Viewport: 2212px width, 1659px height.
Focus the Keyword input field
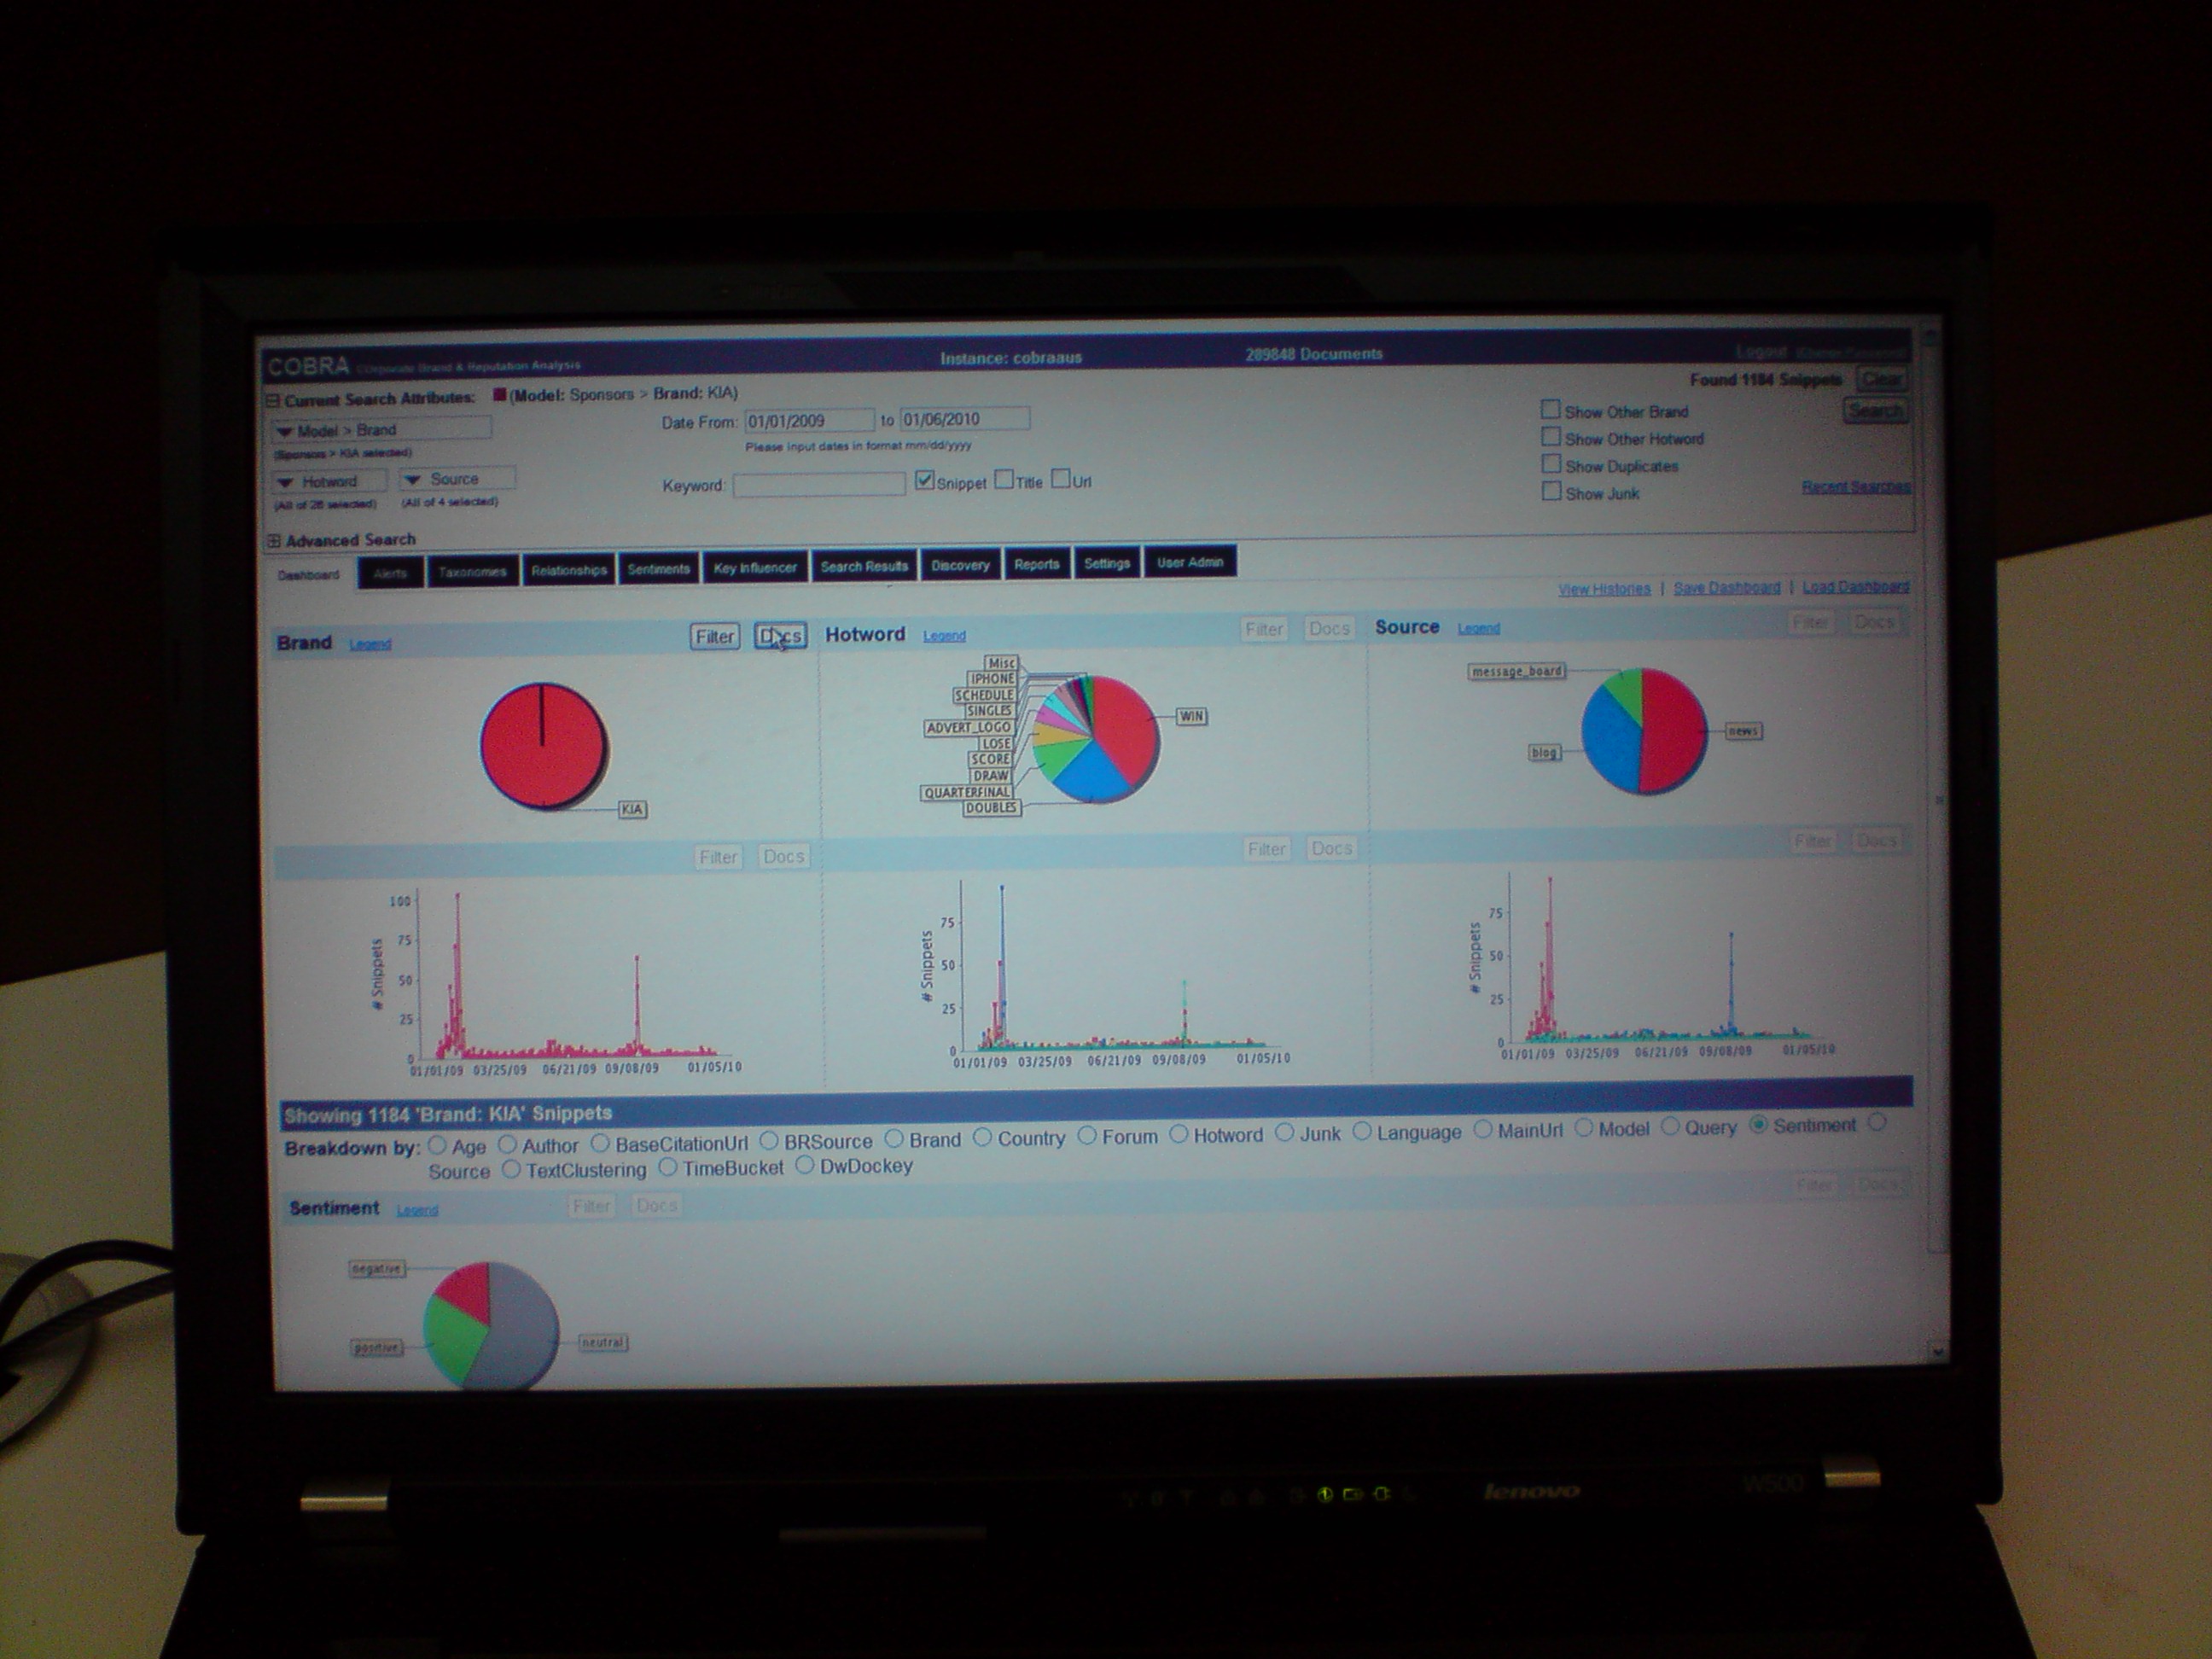click(819, 485)
